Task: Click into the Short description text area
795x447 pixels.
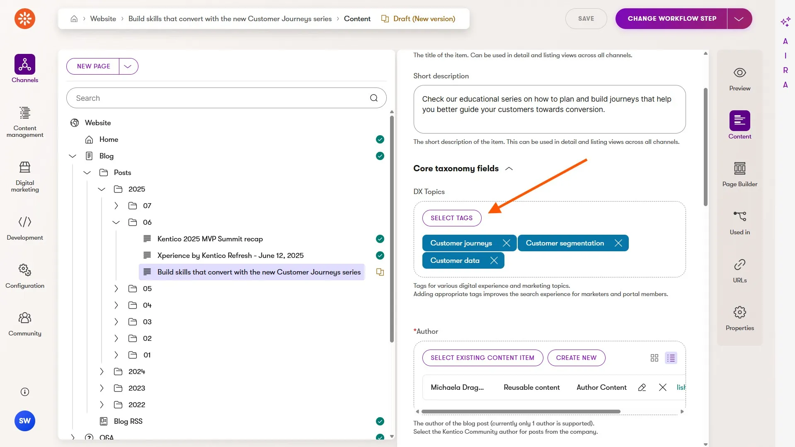Action: [x=550, y=109]
